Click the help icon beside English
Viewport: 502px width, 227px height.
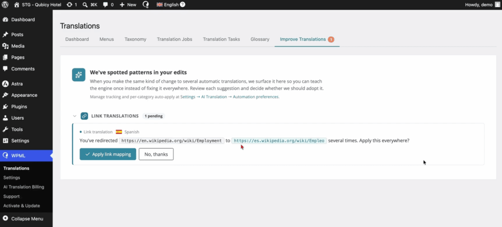tap(182, 5)
